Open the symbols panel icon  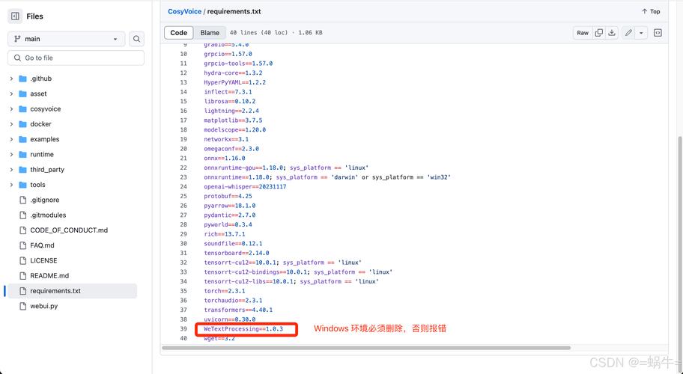coord(658,33)
